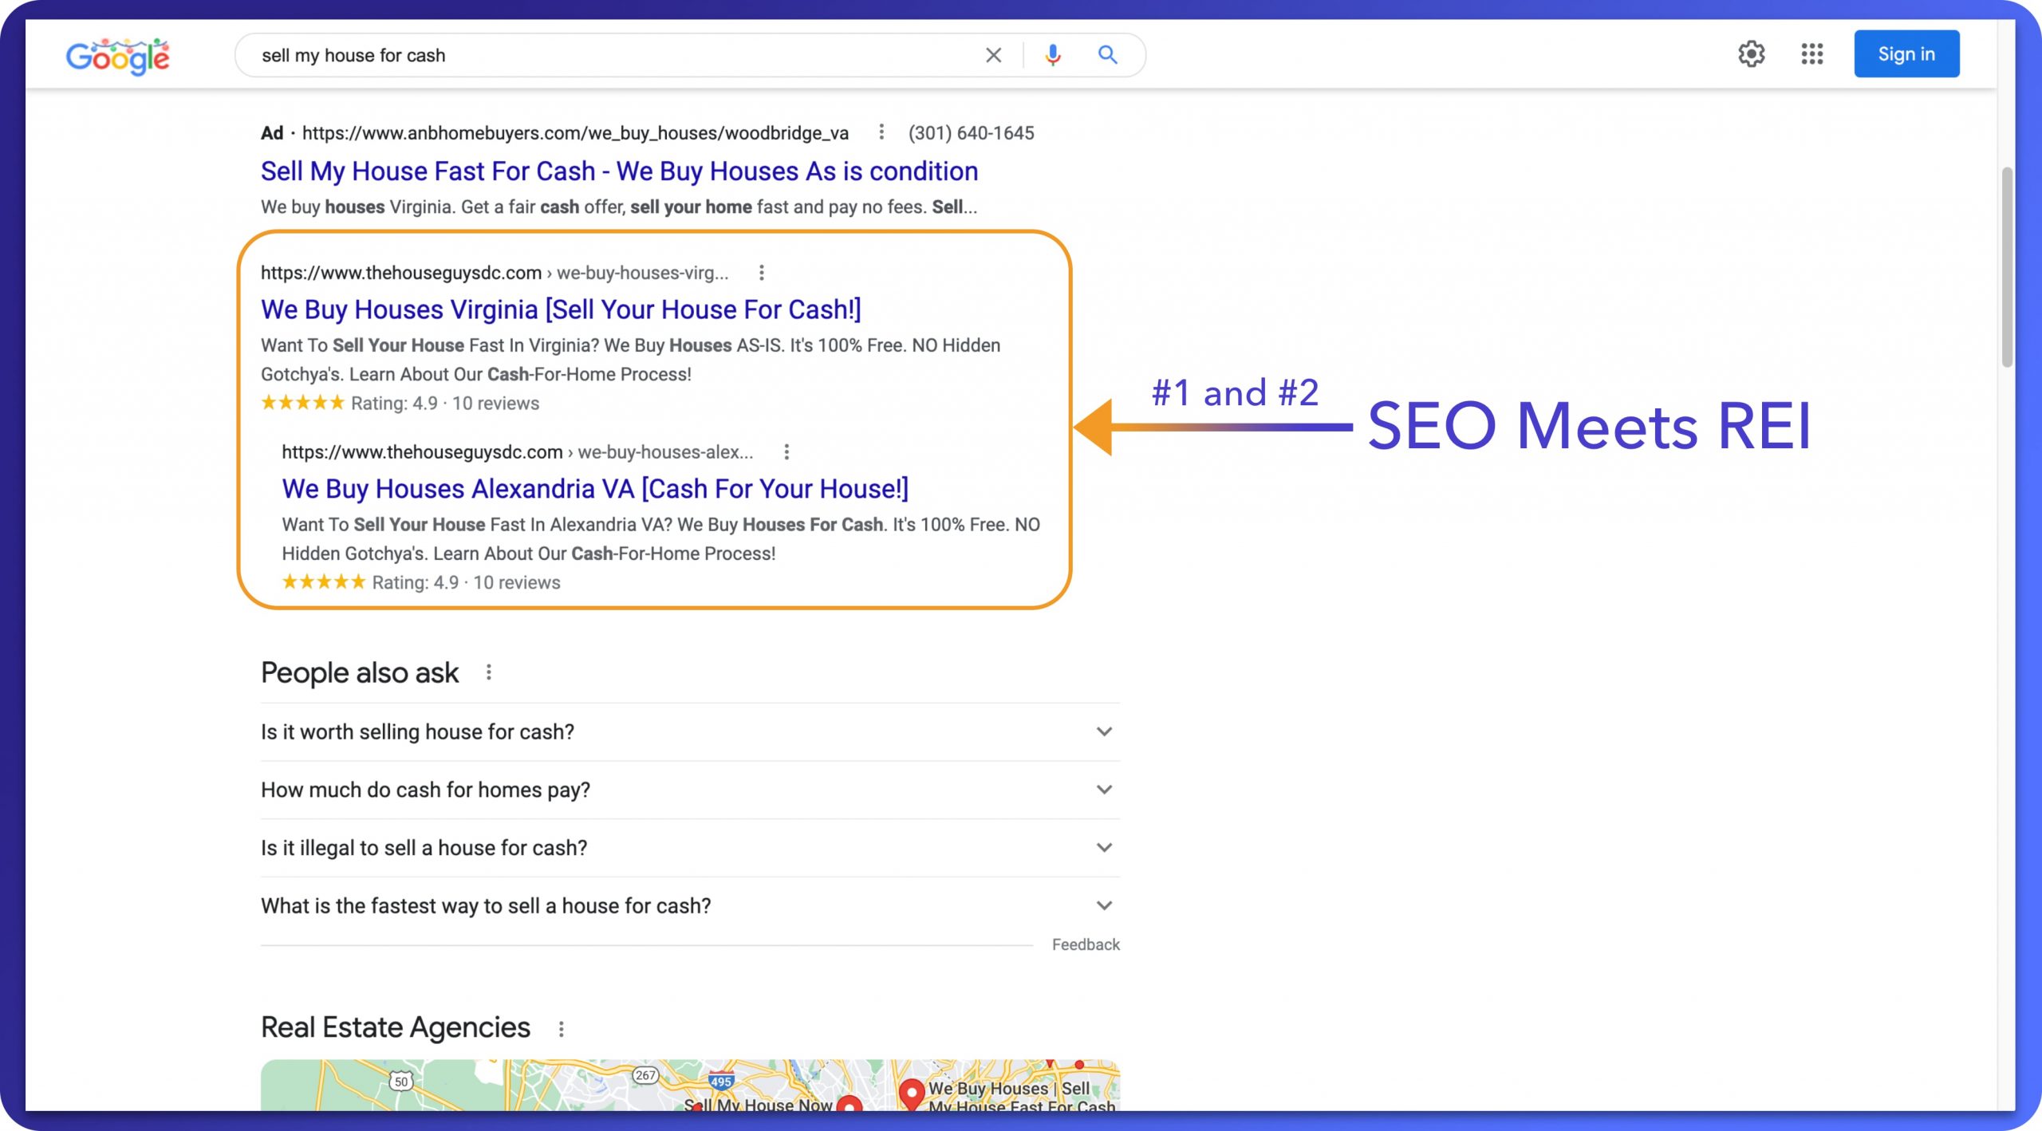The height and width of the screenshot is (1131, 2042).
Task: Open We Buy Houses Virginia result
Action: point(561,309)
